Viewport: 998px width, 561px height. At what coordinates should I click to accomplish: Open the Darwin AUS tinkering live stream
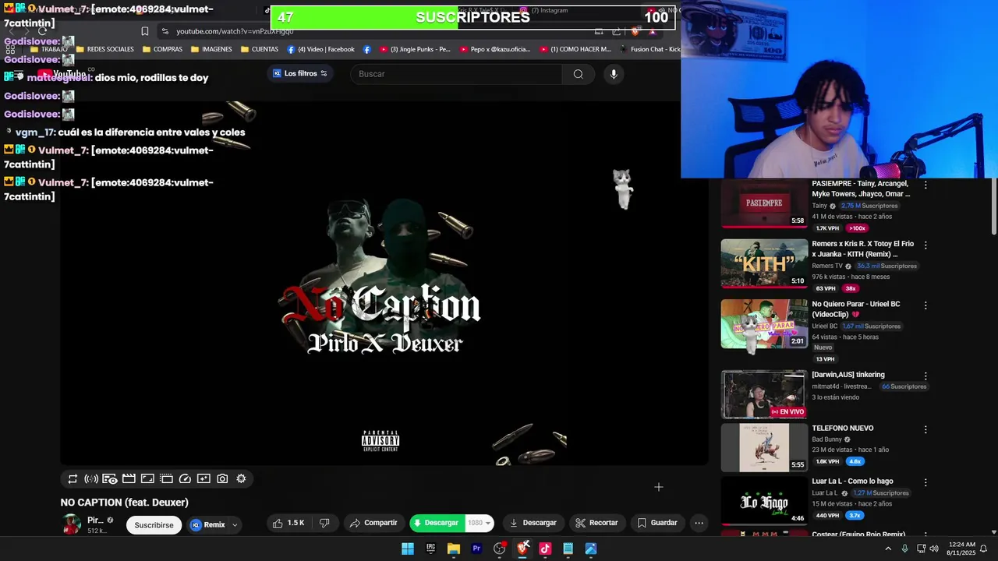pos(764,394)
